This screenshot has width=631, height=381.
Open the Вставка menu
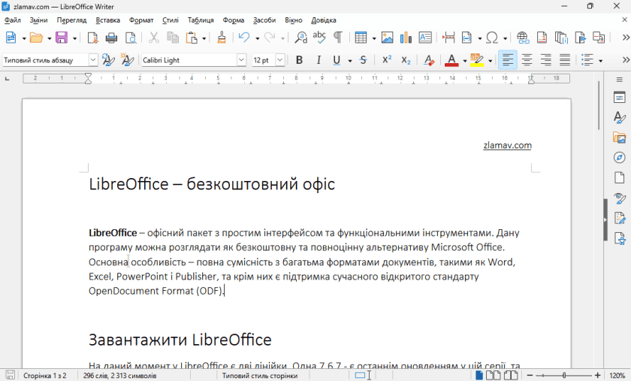[x=108, y=20]
